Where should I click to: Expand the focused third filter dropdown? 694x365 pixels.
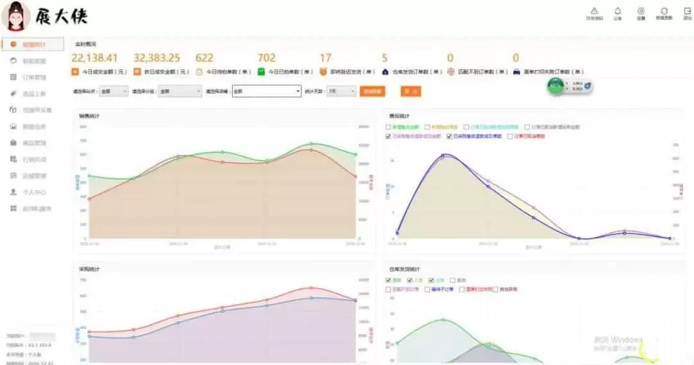(267, 92)
